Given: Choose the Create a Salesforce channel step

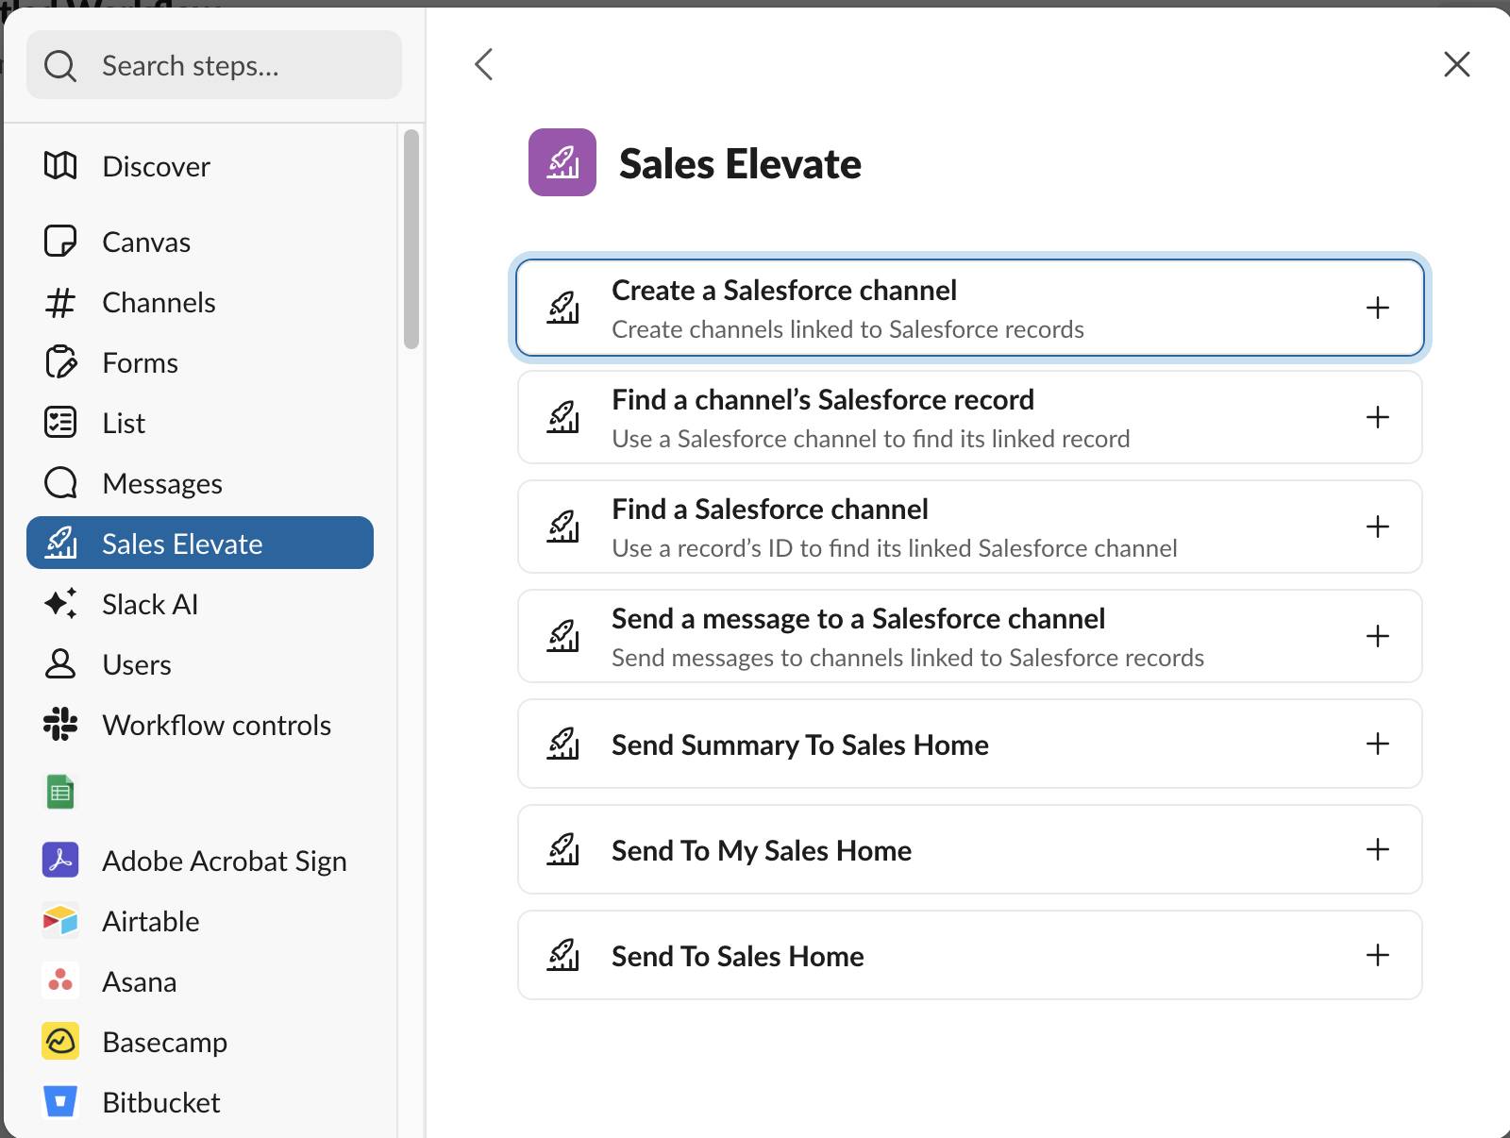Looking at the screenshot, I should tap(970, 308).
